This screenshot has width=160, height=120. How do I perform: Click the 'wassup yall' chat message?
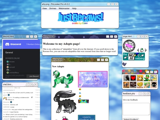[x=14, y=105]
